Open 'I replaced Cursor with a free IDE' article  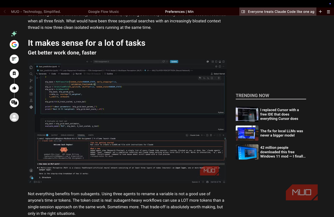[x=280, y=114]
